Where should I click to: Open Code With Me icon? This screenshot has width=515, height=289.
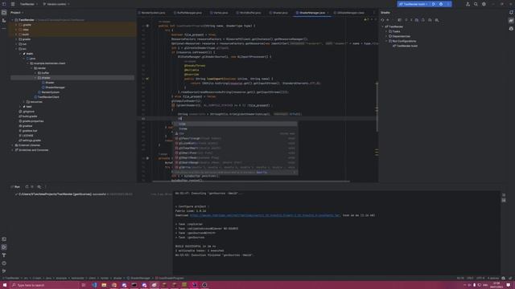(468, 4)
